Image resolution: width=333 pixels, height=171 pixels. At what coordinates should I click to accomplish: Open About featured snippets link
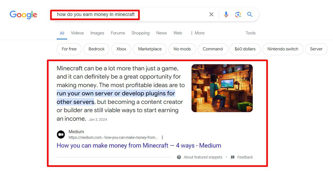[x=203, y=157]
